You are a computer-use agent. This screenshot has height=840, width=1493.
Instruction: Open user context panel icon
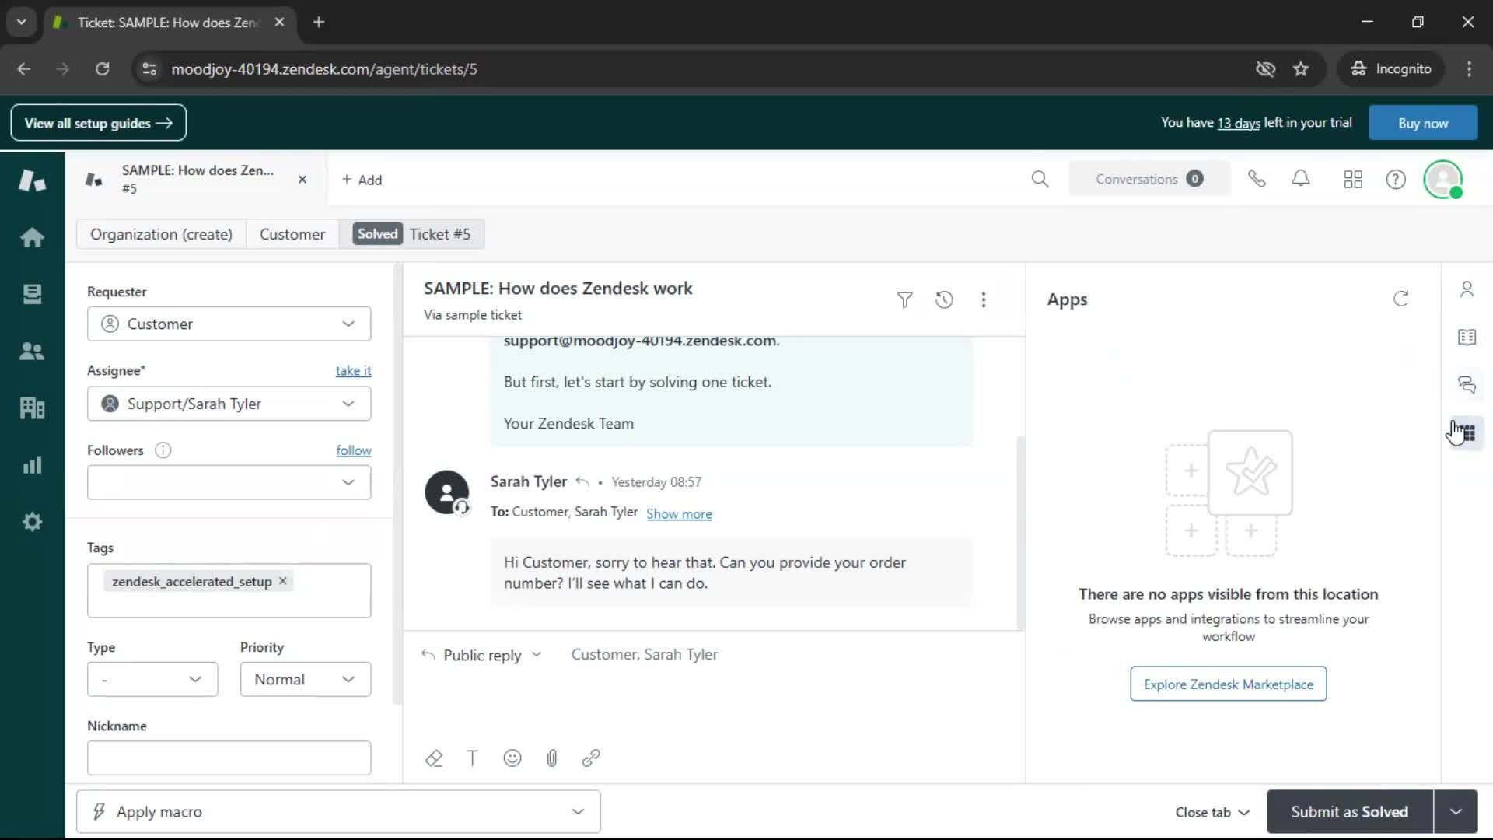[x=1467, y=289]
